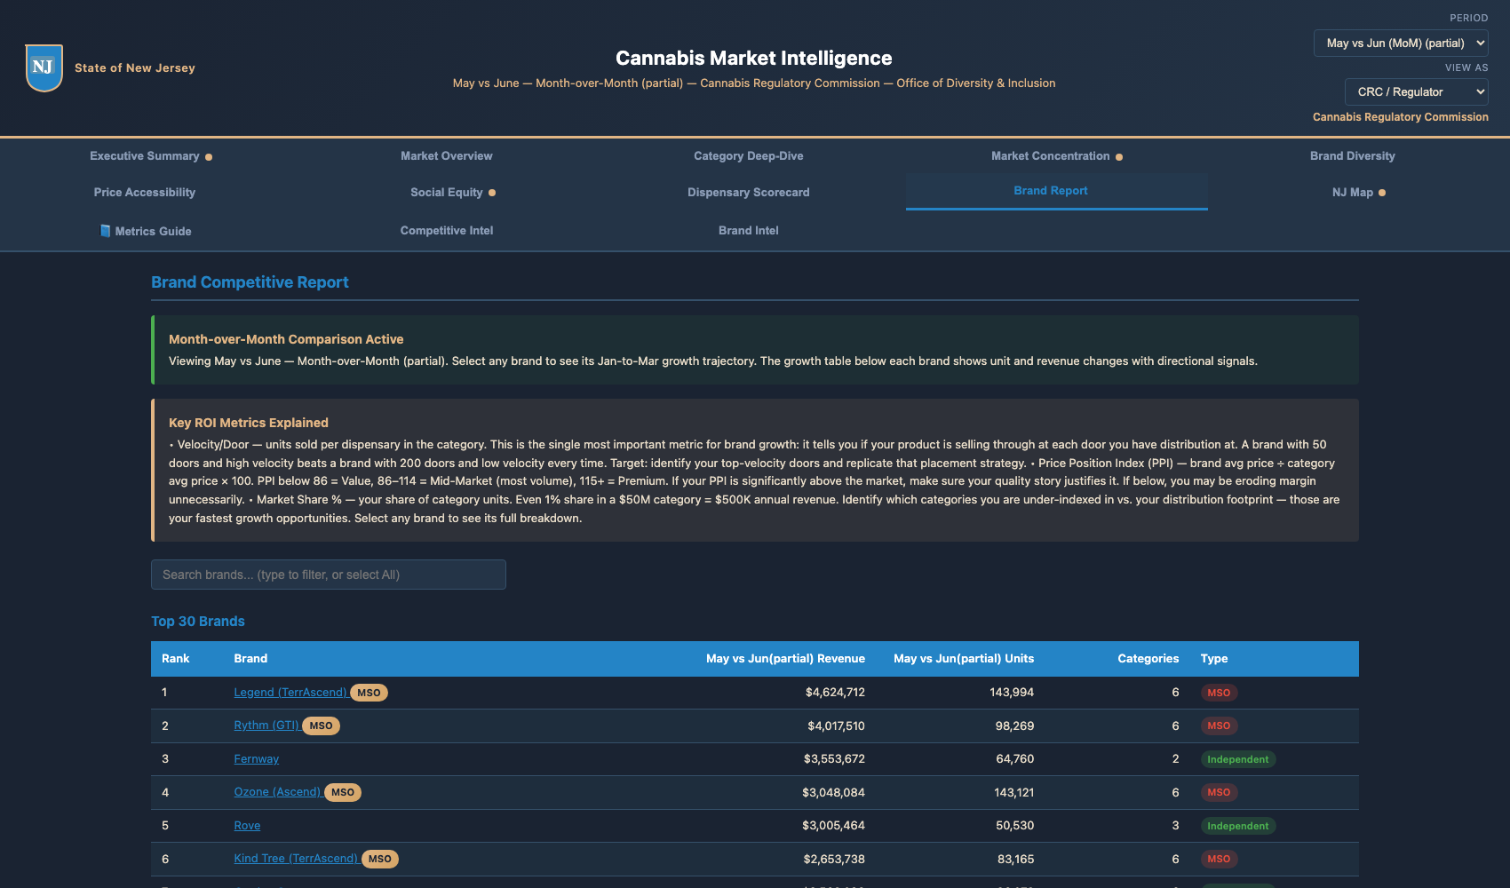Switch to Competitive Intel tab
The height and width of the screenshot is (888, 1510).
[446, 231]
